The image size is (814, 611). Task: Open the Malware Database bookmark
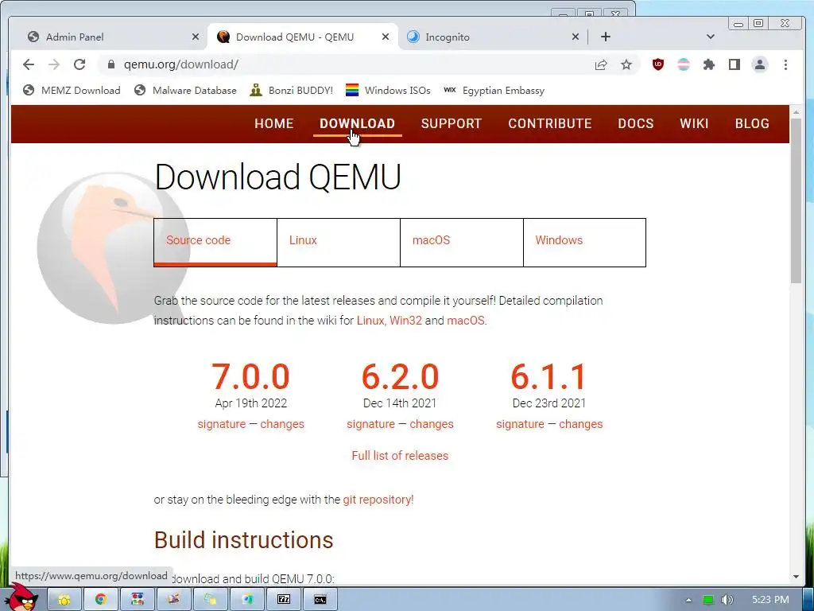click(x=185, y=91)
